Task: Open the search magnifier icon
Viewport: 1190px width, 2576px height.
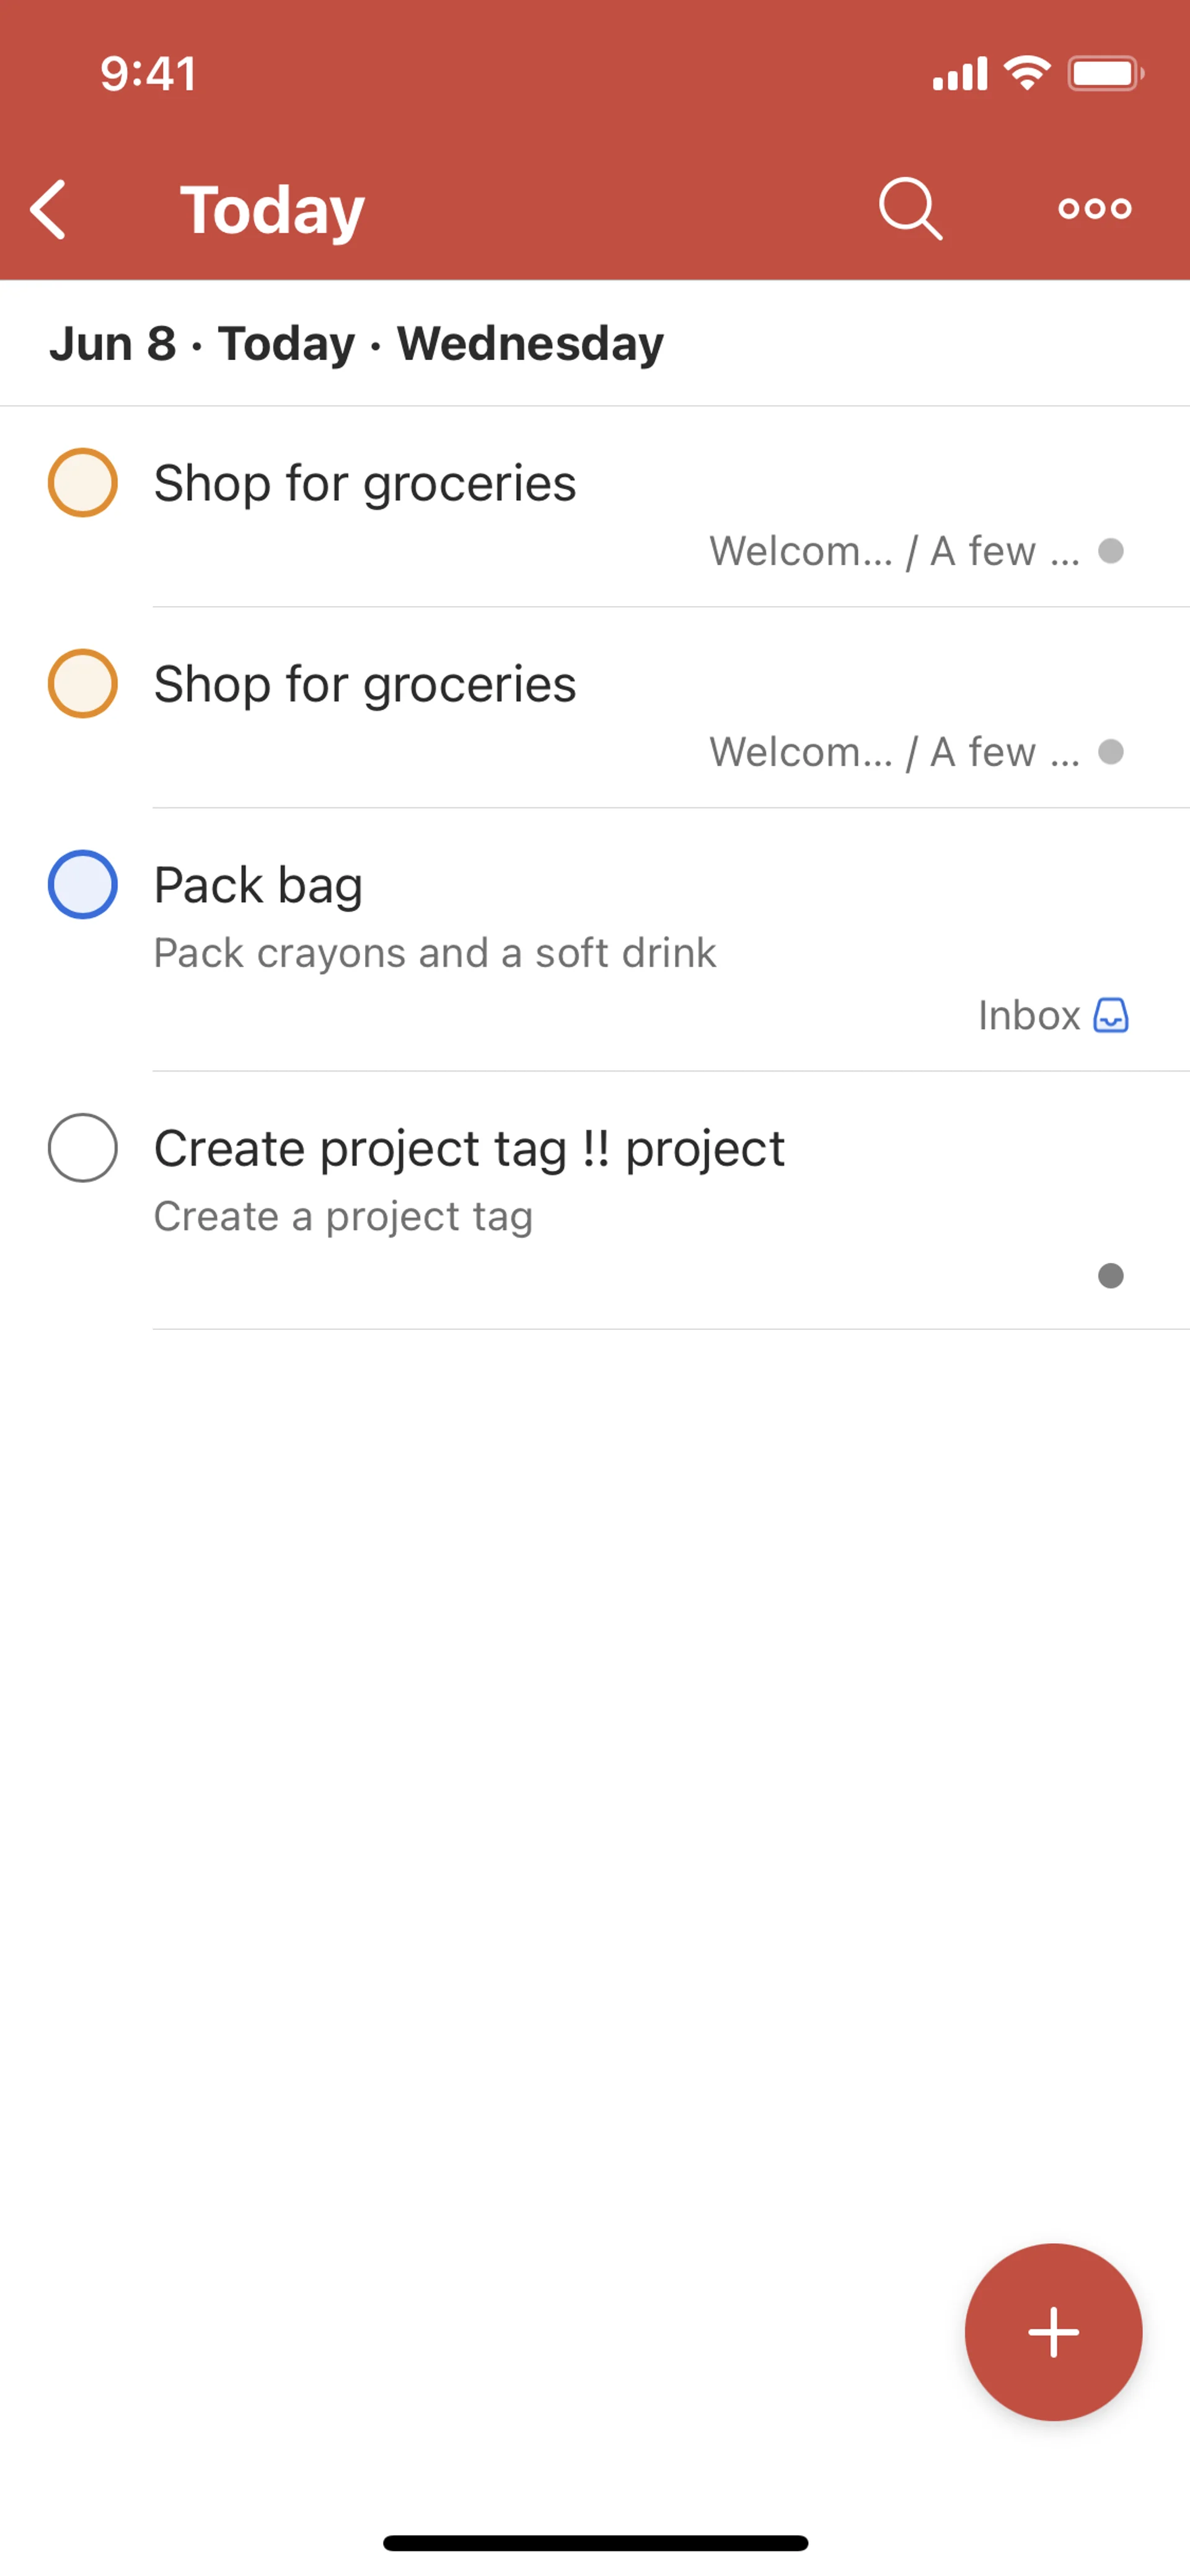Action: click(x=910, y=209)
